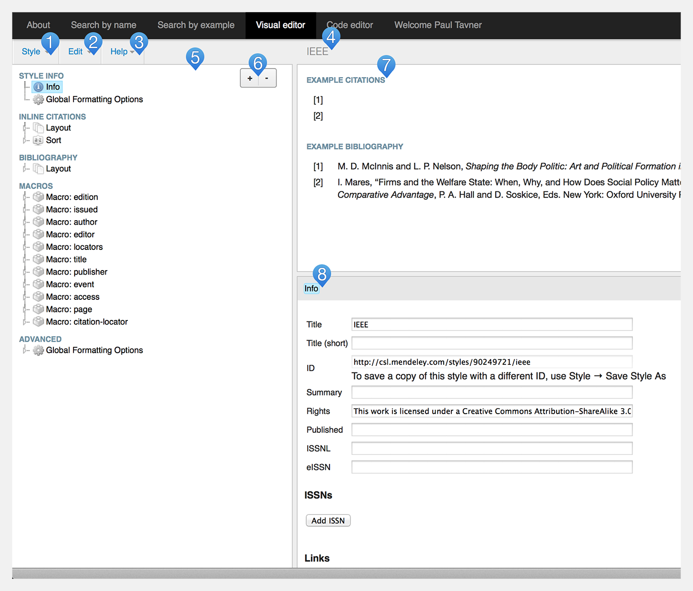Open Global Formatting Options gear under Style Info
The width and height of the screenshot is (693, 591).
[x=38, y=99]
